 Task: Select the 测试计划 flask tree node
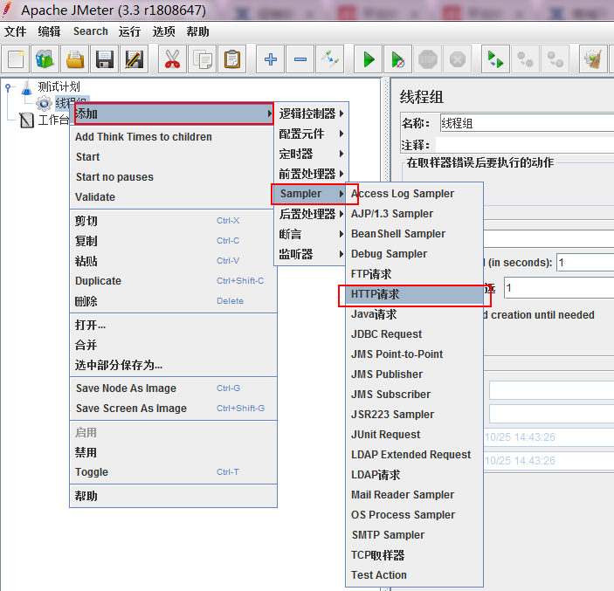(50, 86)
